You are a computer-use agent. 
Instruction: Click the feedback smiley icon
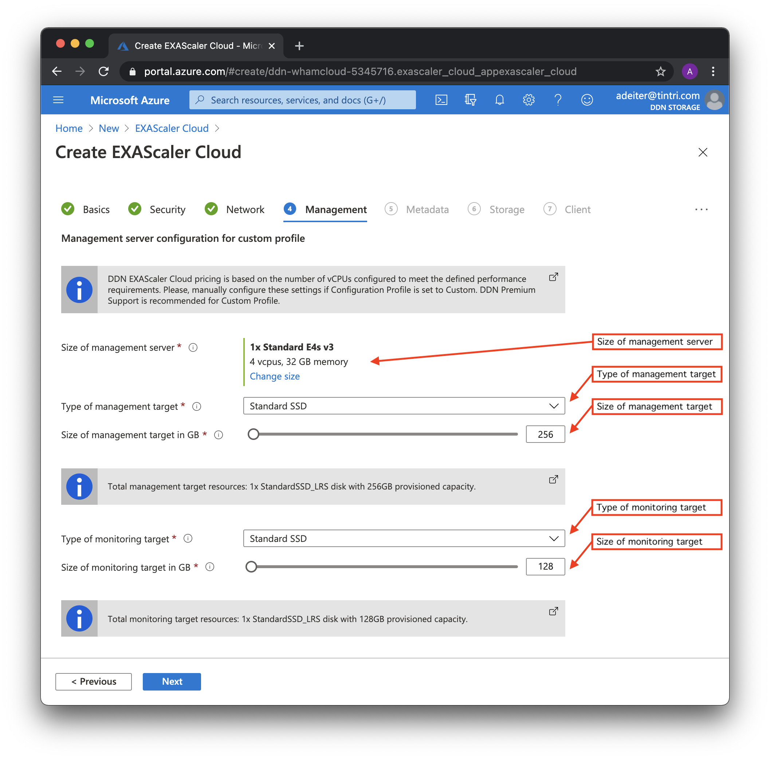[x=587, y=99]
